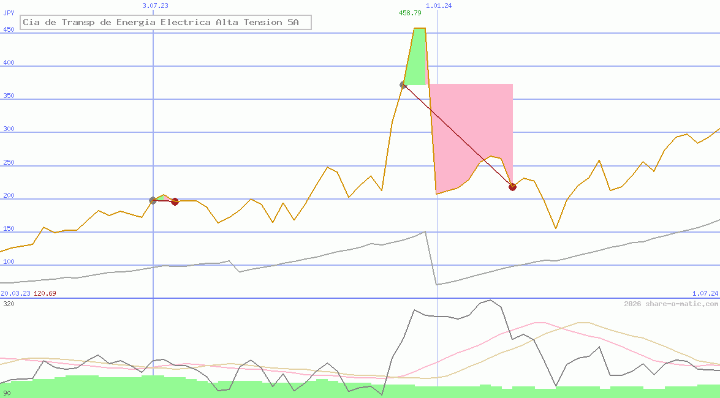Viewport: 720px width, 398px height.
Task: Click the red sell marker near 200
Action: [x=175, y=201]
